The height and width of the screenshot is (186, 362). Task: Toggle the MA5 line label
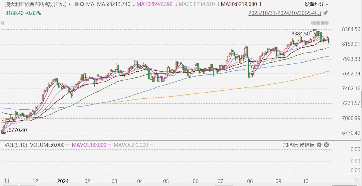tap(113, 4)
